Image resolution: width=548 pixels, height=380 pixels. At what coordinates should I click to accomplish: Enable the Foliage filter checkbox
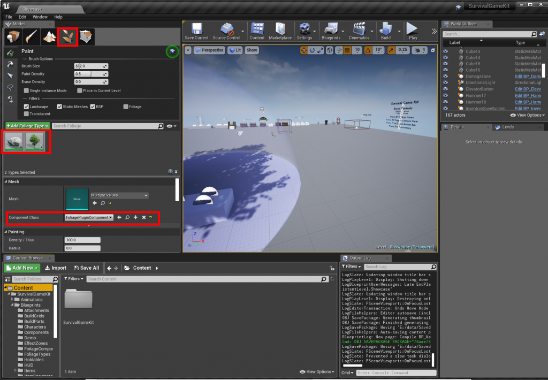coord(126,107)
